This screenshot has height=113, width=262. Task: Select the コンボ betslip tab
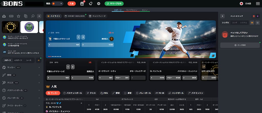point(234,23)
